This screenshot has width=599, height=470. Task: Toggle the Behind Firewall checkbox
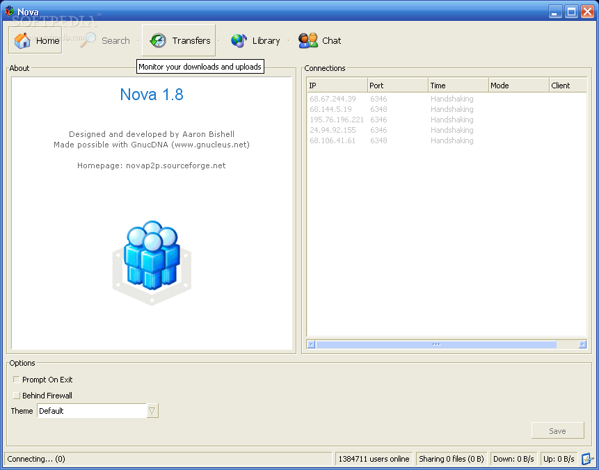pos(17,396)
